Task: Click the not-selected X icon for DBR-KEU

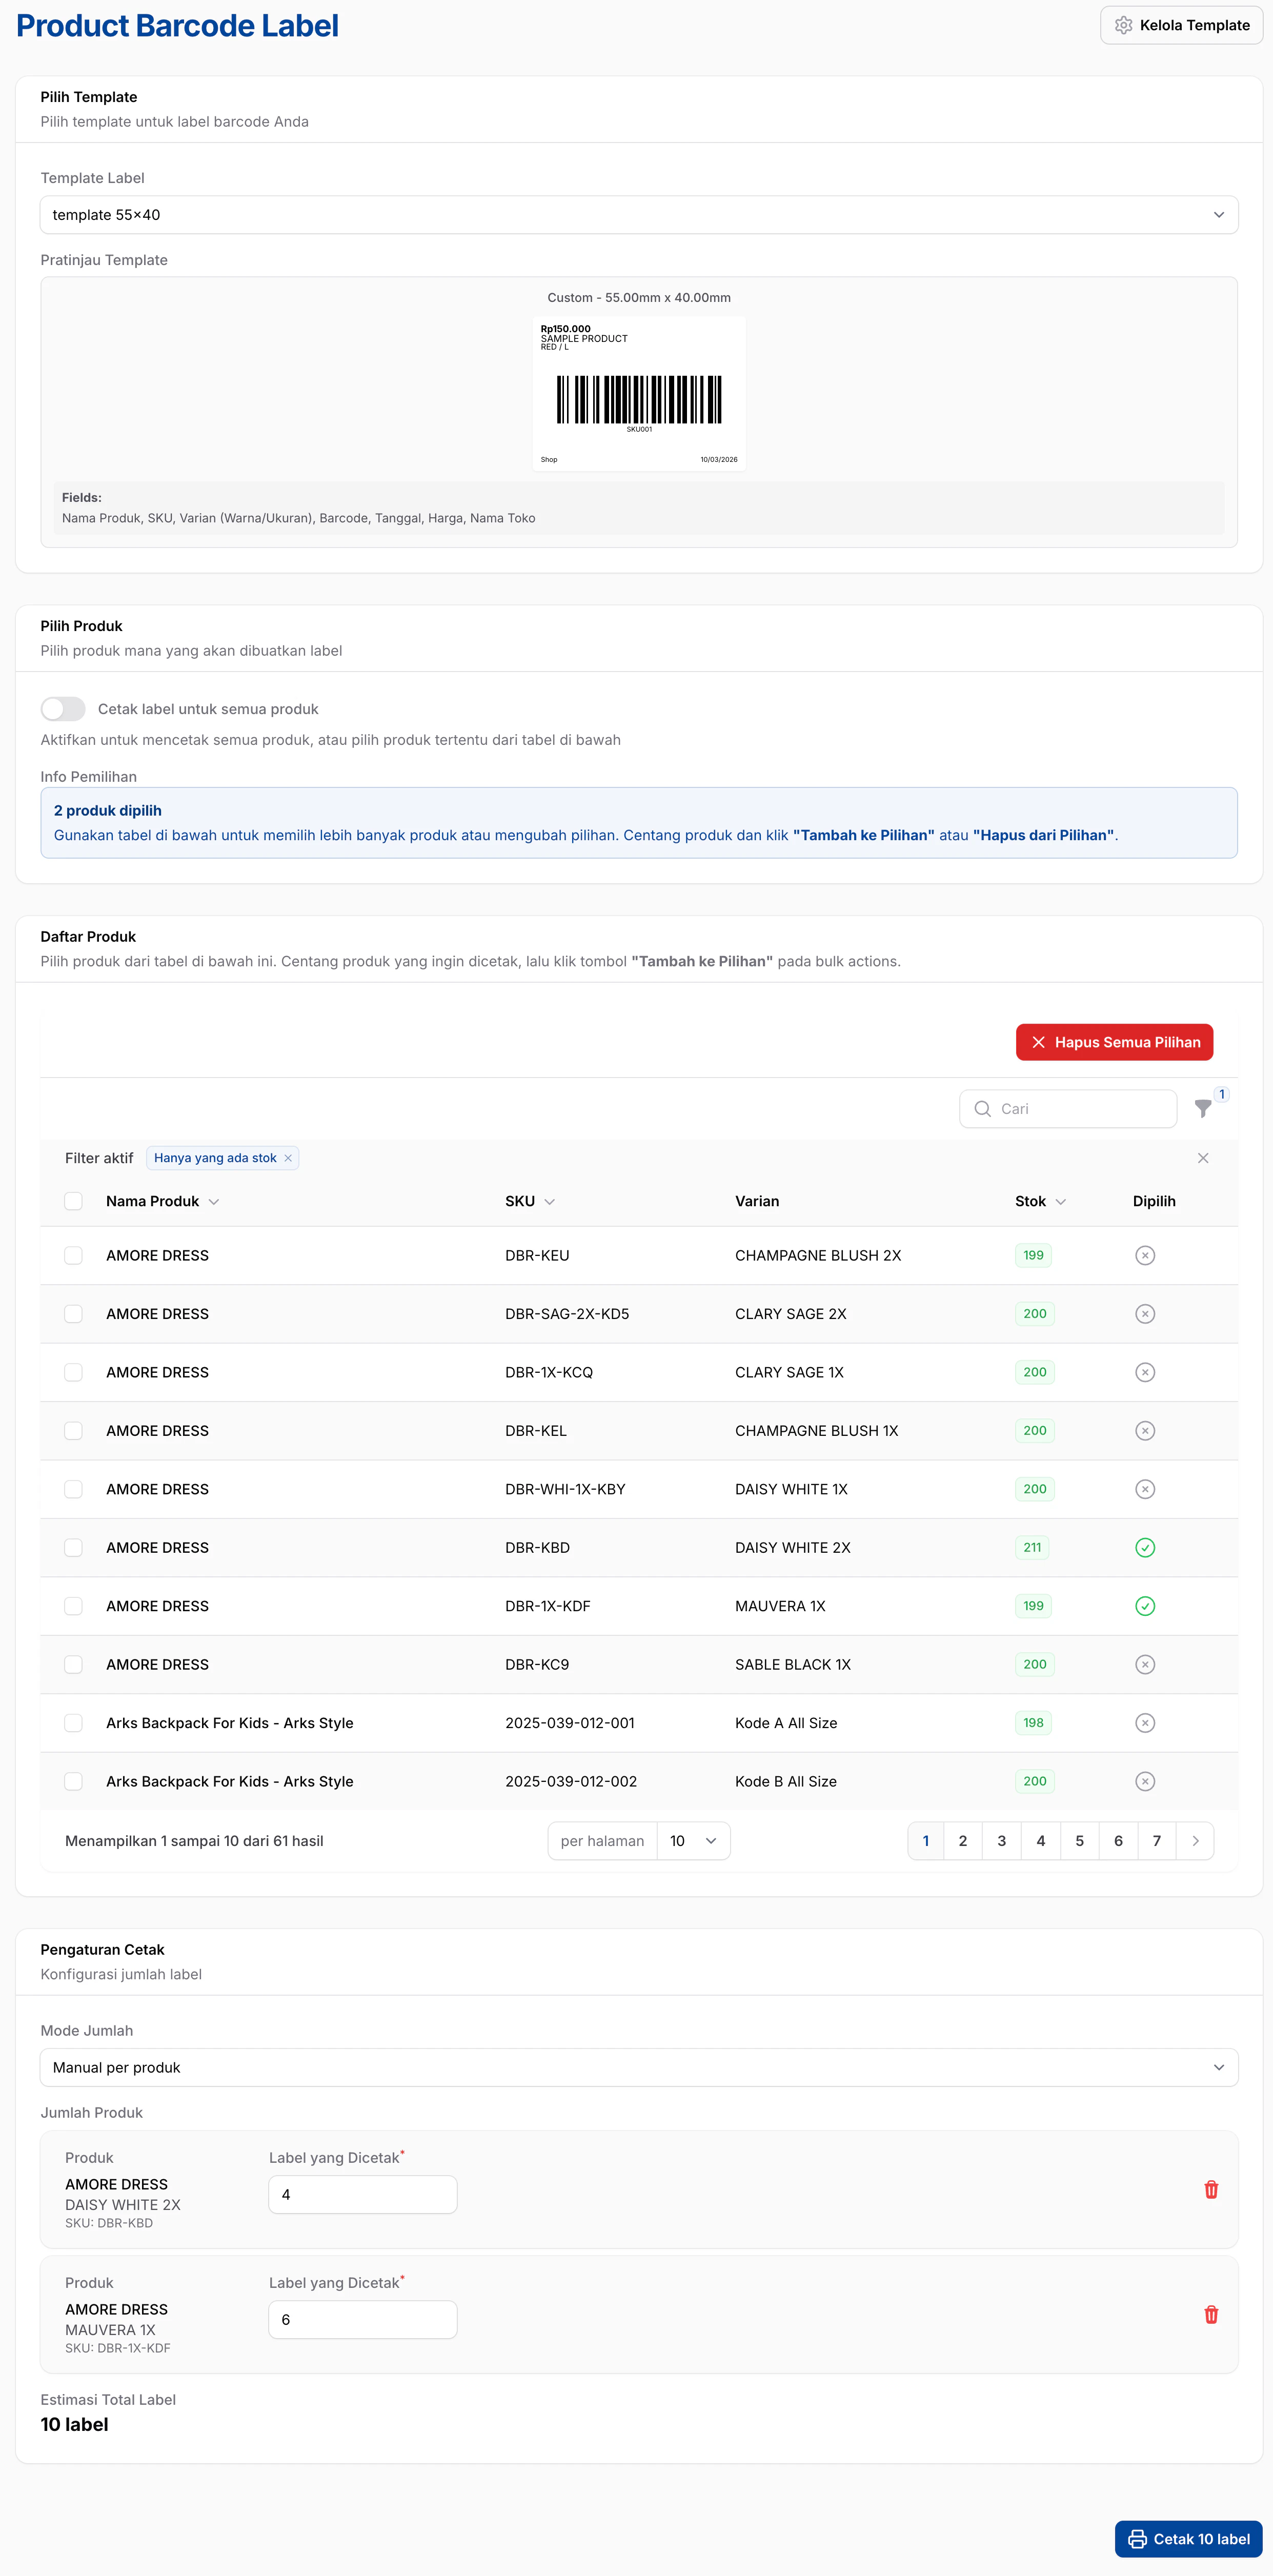Action: (1145, 1256)
